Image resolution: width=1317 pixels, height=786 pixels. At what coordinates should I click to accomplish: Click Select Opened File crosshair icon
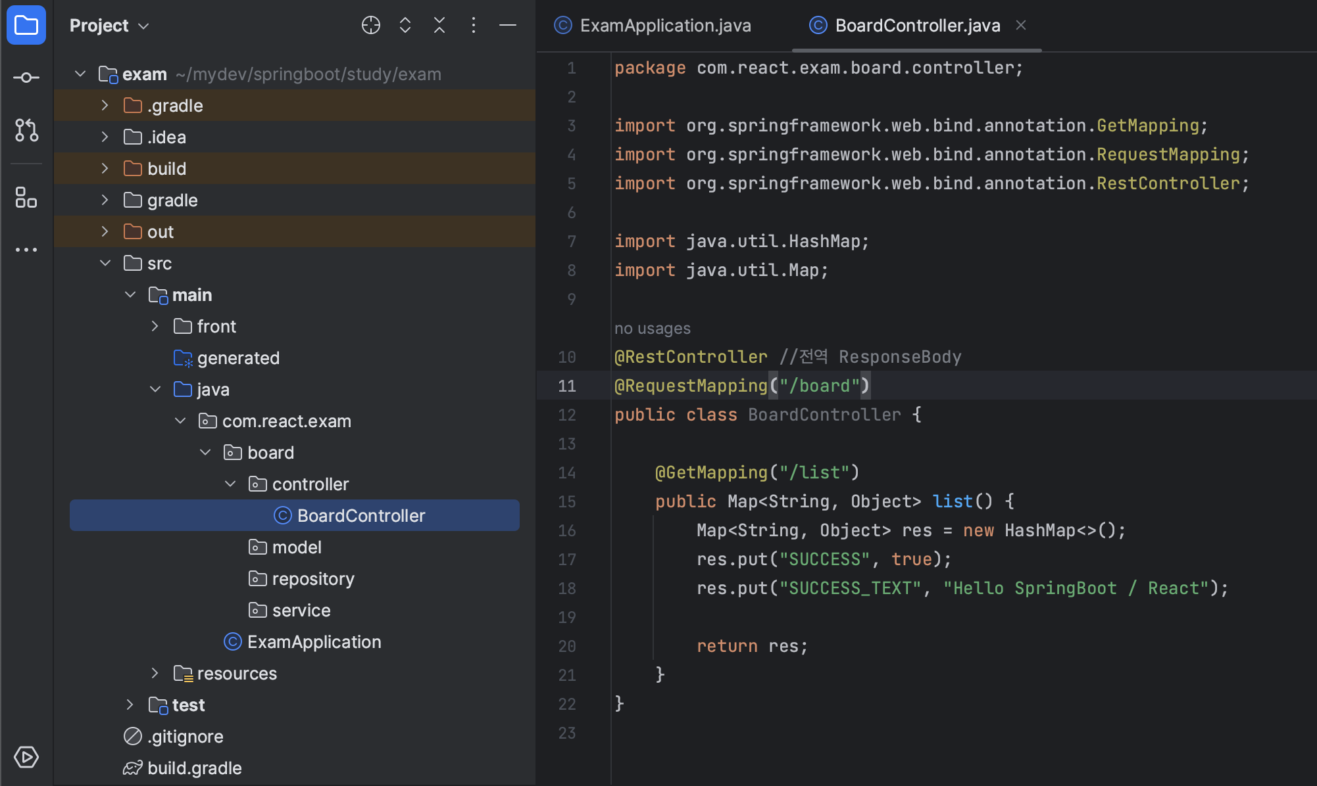click(371, 25)
